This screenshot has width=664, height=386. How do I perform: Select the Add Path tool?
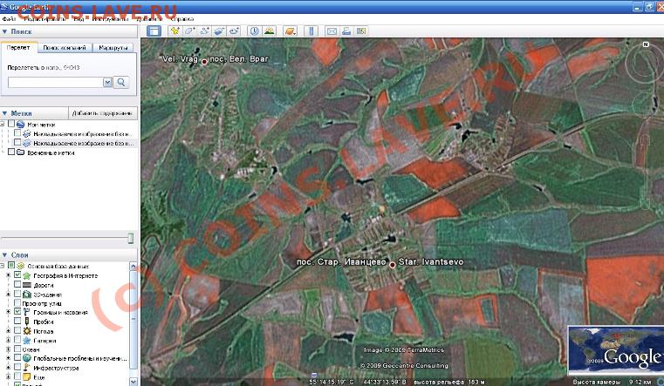[x=204, y=30]
